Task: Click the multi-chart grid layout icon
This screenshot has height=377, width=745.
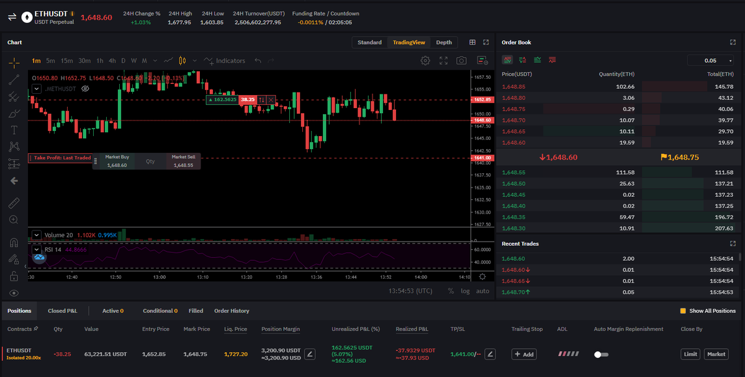Action: tap(472, 42)
